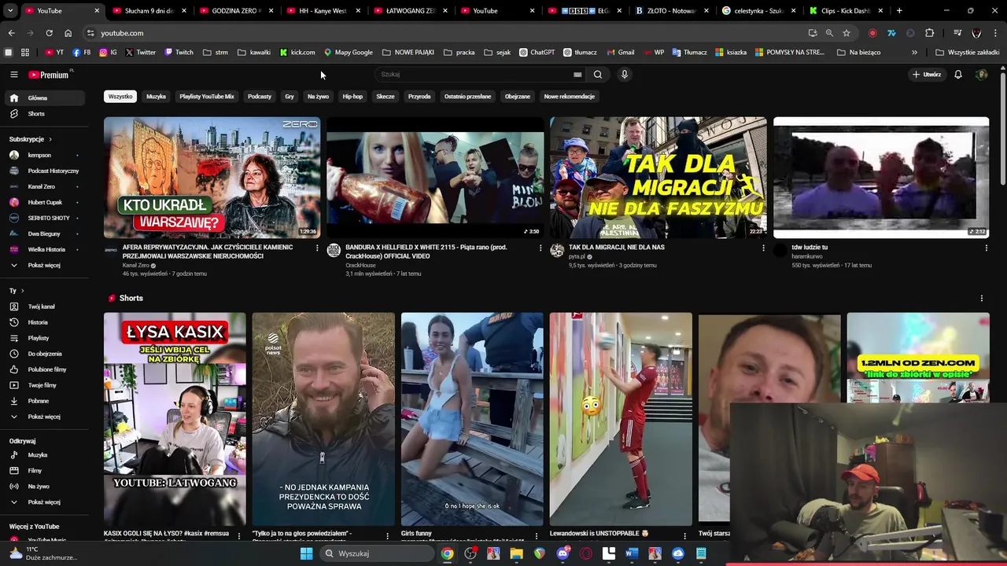Screen dimensions: 1007x566
Task: Click the browser address bar
Action: (448, 33)
